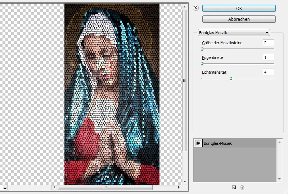Click the preview horizontal scrollbar left arrow
Viewport: 288px width, 194px height.
pyautogui.click(x=54, y=188)
